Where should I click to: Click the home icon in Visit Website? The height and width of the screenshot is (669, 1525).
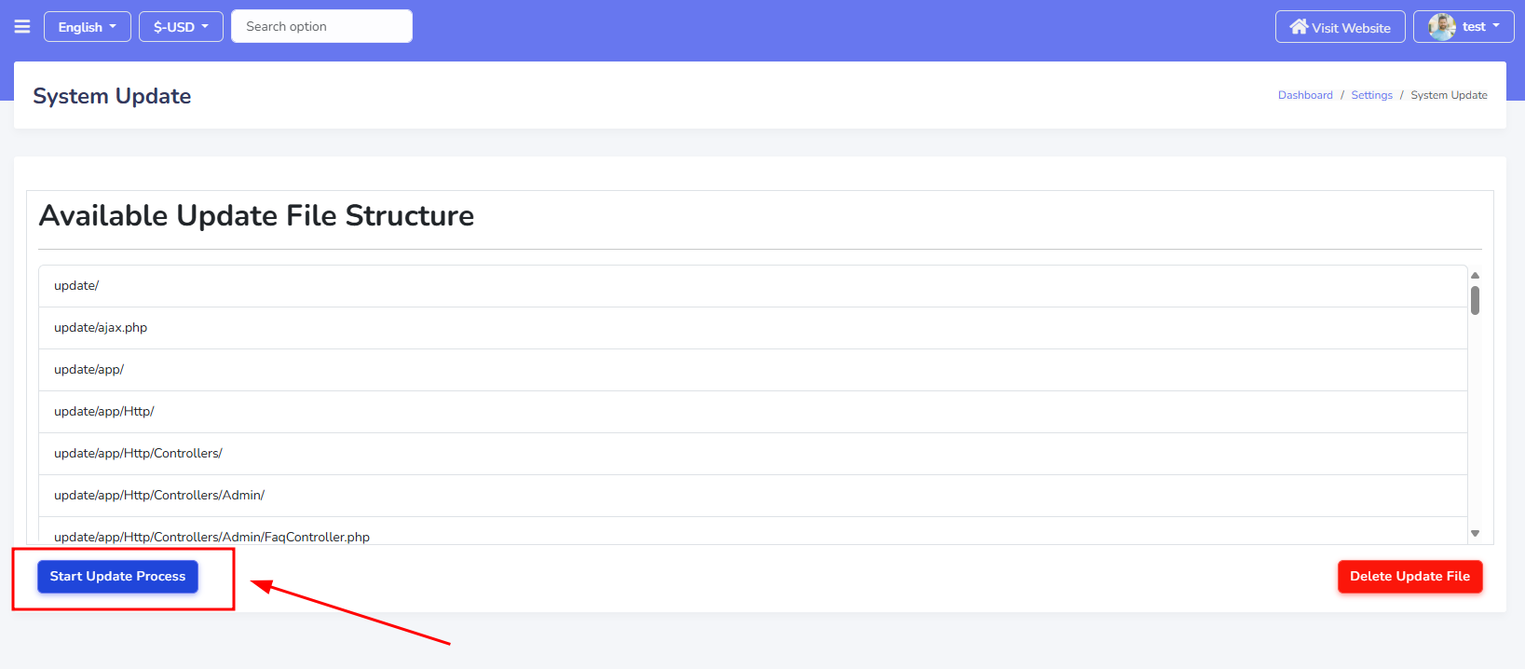click(x=1299, y=26)
